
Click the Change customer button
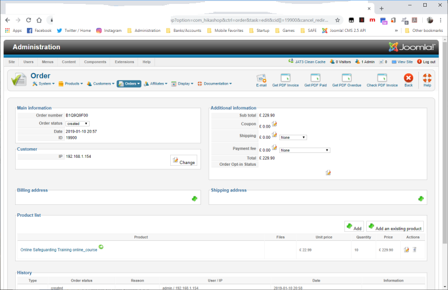184,162
